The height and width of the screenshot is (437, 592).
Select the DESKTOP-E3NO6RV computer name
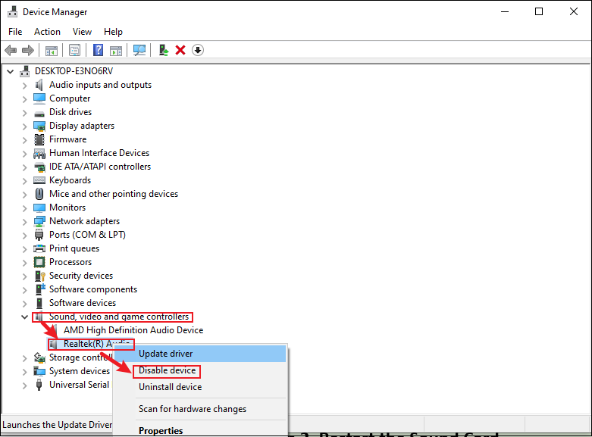coord(74,71)
